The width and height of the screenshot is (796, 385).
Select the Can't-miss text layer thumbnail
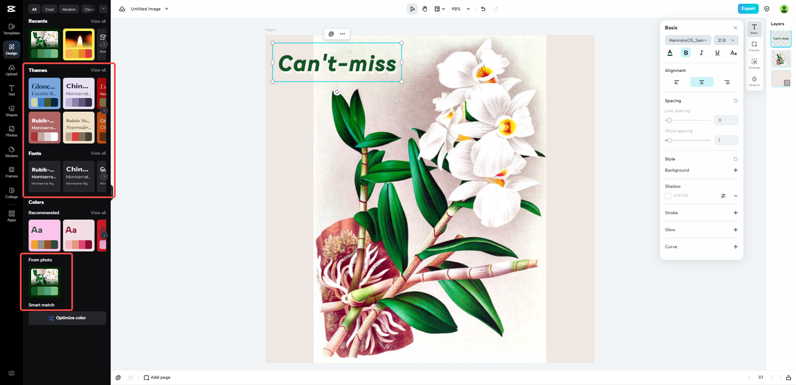pyautogui.click(x=781, y=38)
